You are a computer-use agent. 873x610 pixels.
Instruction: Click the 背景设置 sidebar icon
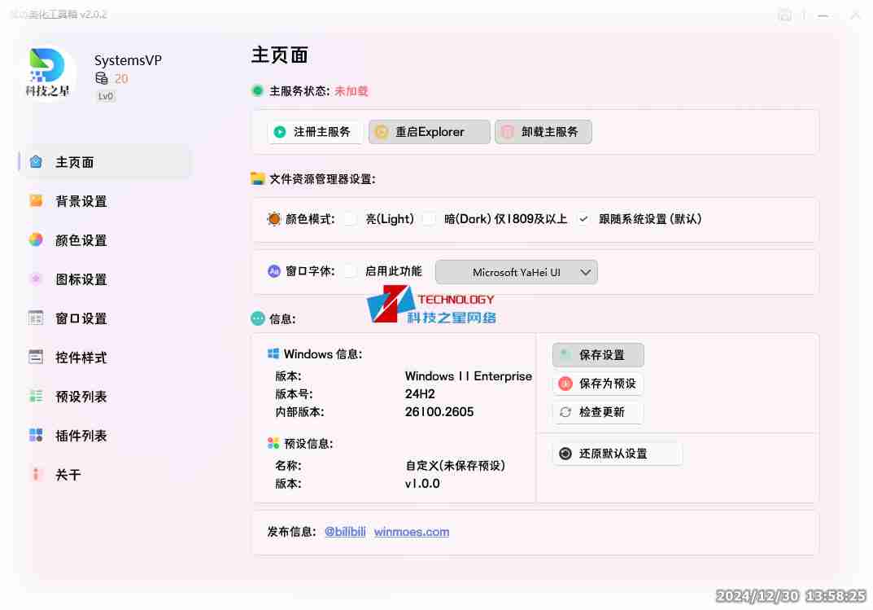tap(36, 200)
